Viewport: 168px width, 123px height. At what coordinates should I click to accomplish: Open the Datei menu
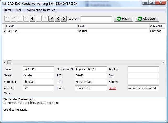[8, 10]
